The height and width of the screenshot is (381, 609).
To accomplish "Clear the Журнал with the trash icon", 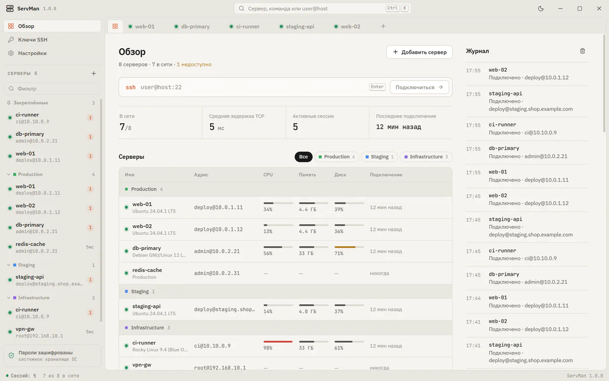I will click(x=583, y=51).
